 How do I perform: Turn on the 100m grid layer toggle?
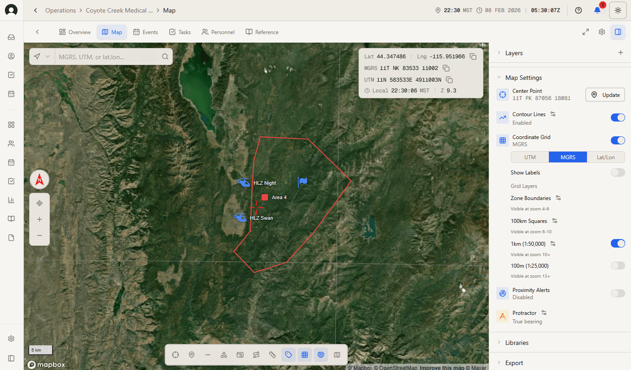[x=618, y=266]
